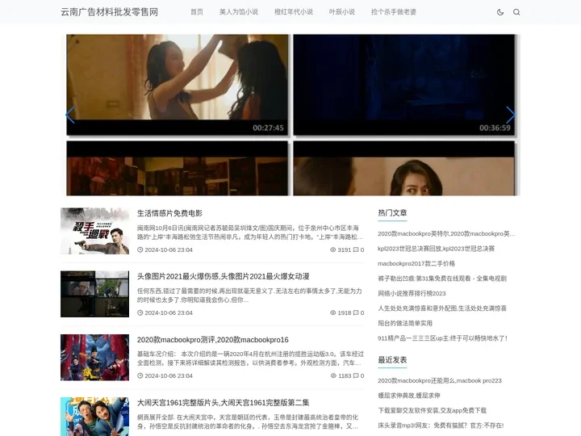Image resolution: width=581 pixels, height=436 pixels.
Task: Open recent post 蠖屈求伸典故
Action: coord(408,396)
